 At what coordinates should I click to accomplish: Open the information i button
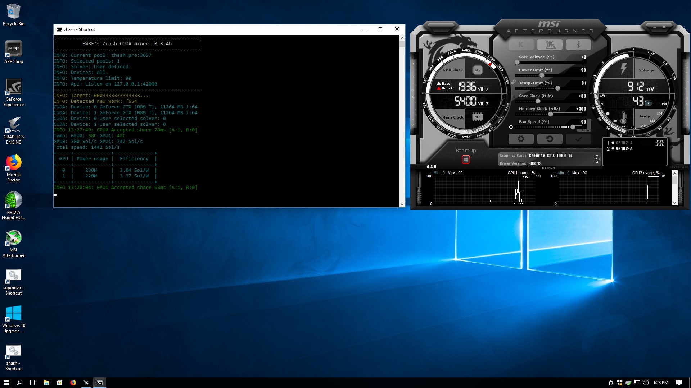[578, 45]
